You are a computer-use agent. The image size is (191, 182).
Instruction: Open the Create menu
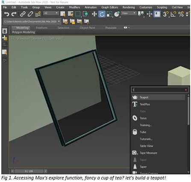(60, 7)
